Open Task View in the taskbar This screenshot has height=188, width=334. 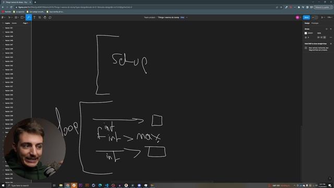[54, 185]
